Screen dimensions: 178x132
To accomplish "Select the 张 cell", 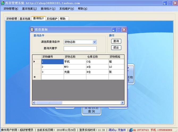I will (x=116, y=72).
